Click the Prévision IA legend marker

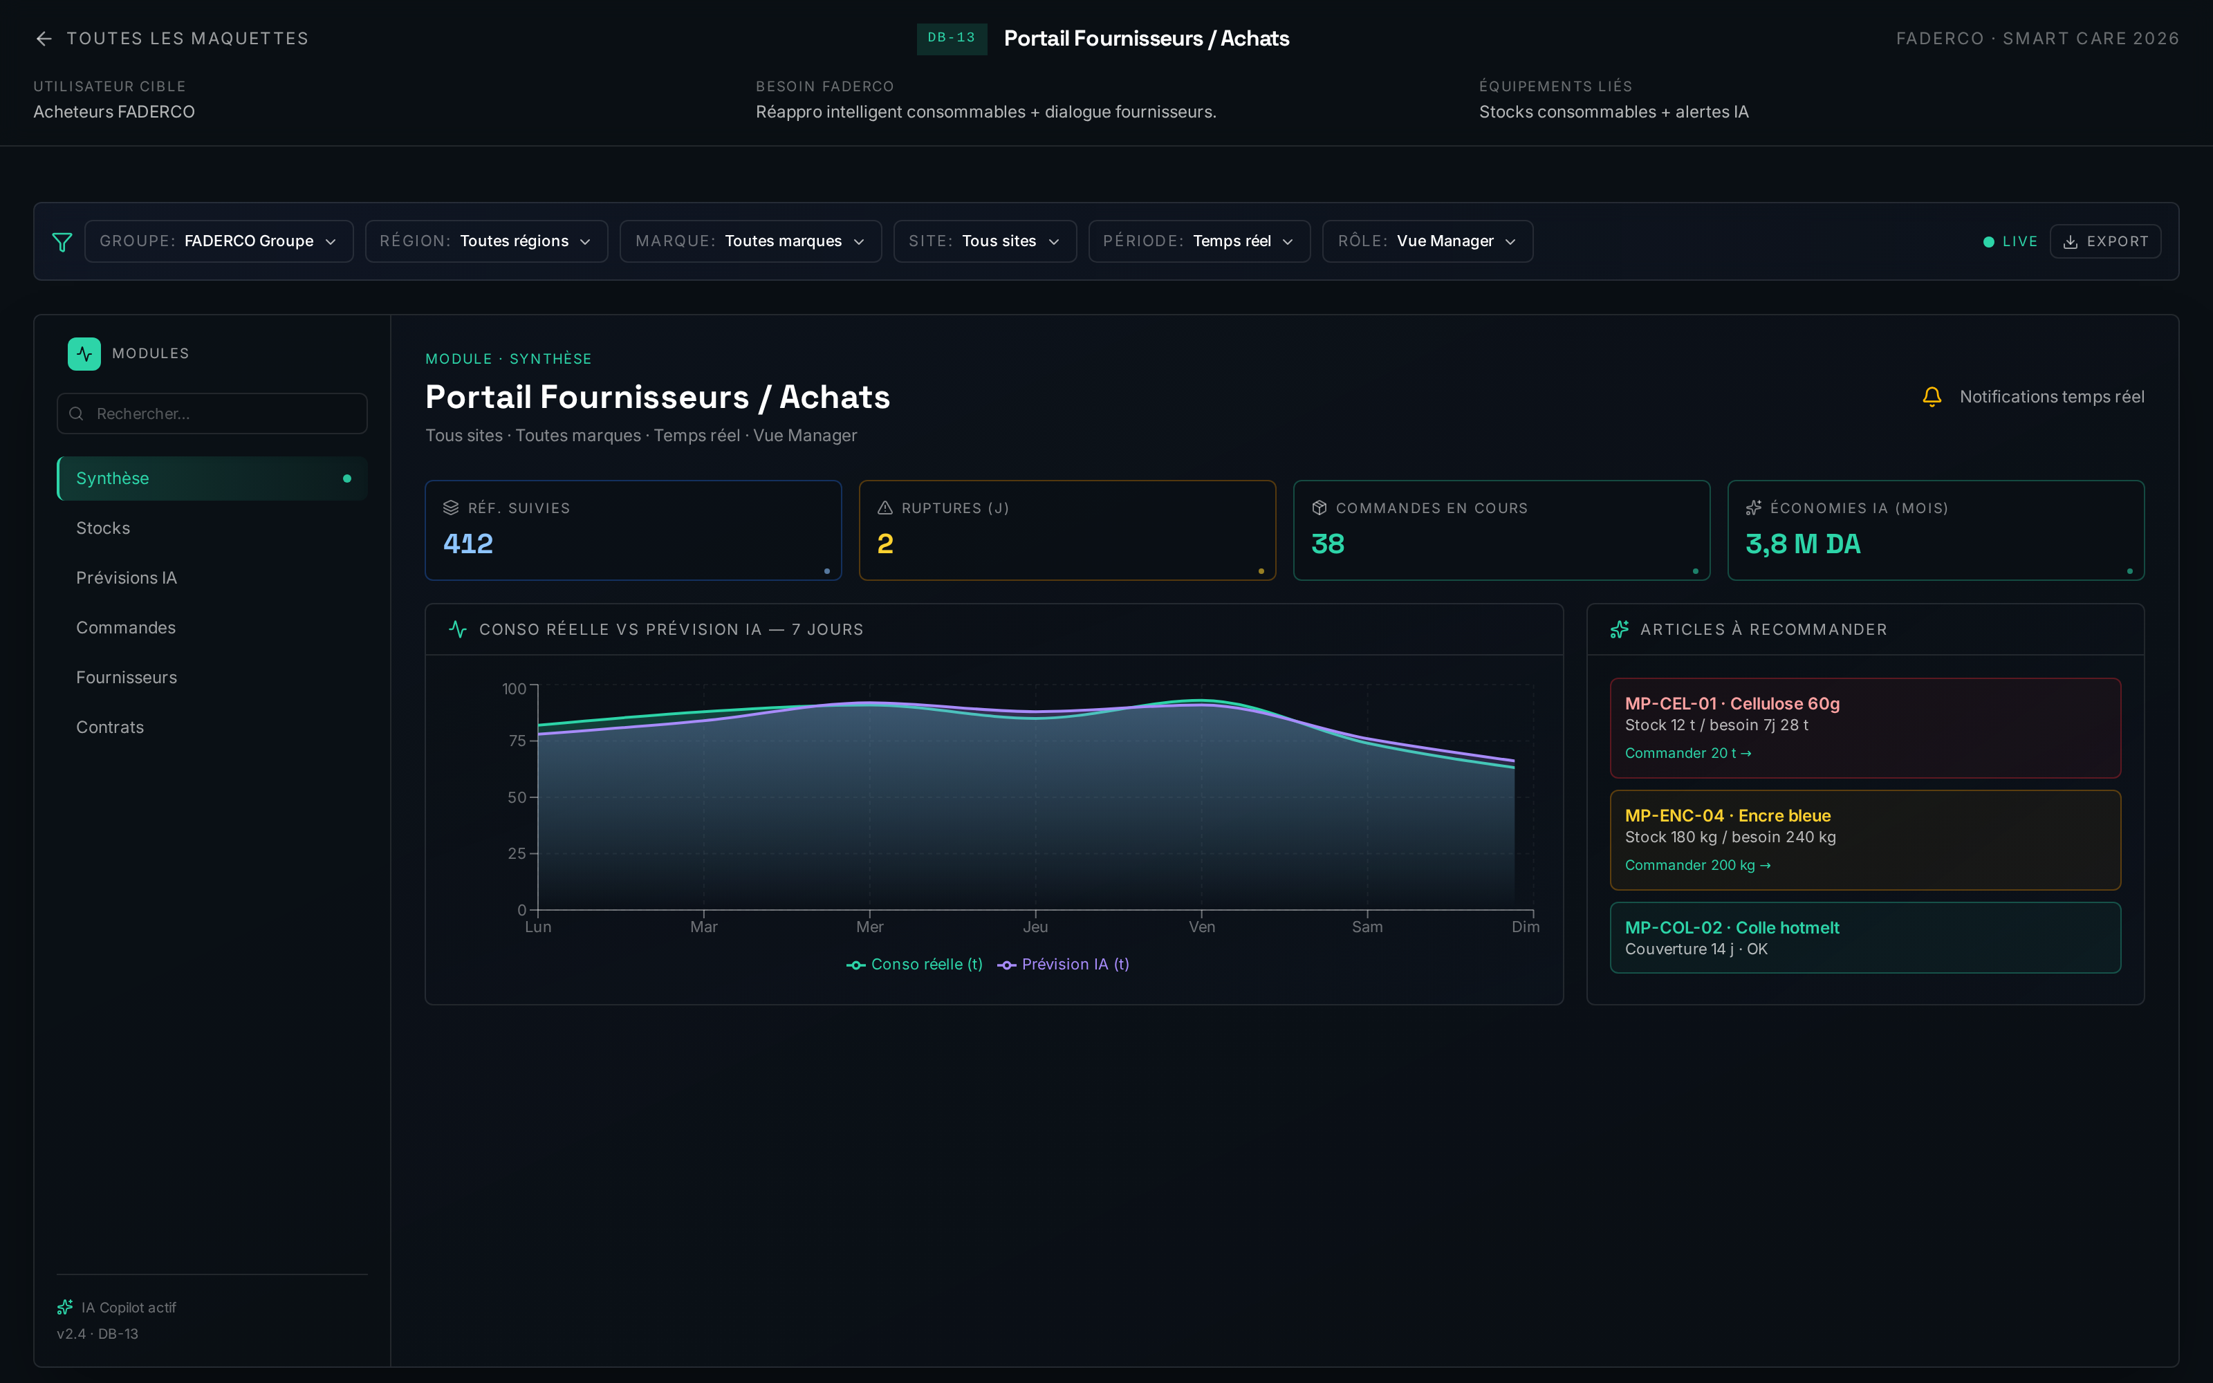click(x=1007, y=965)
